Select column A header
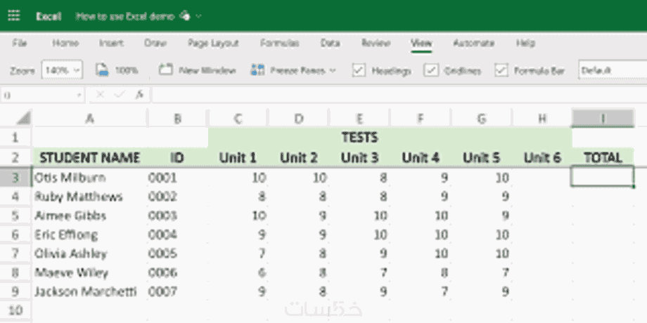The height and width of the screenshot is (323, 647). (x=89, y=119)
